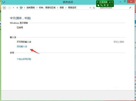This screenshot has height=101, width=136.
Task: Refresh the page with the refresh icon
Action: coord(94,8)
